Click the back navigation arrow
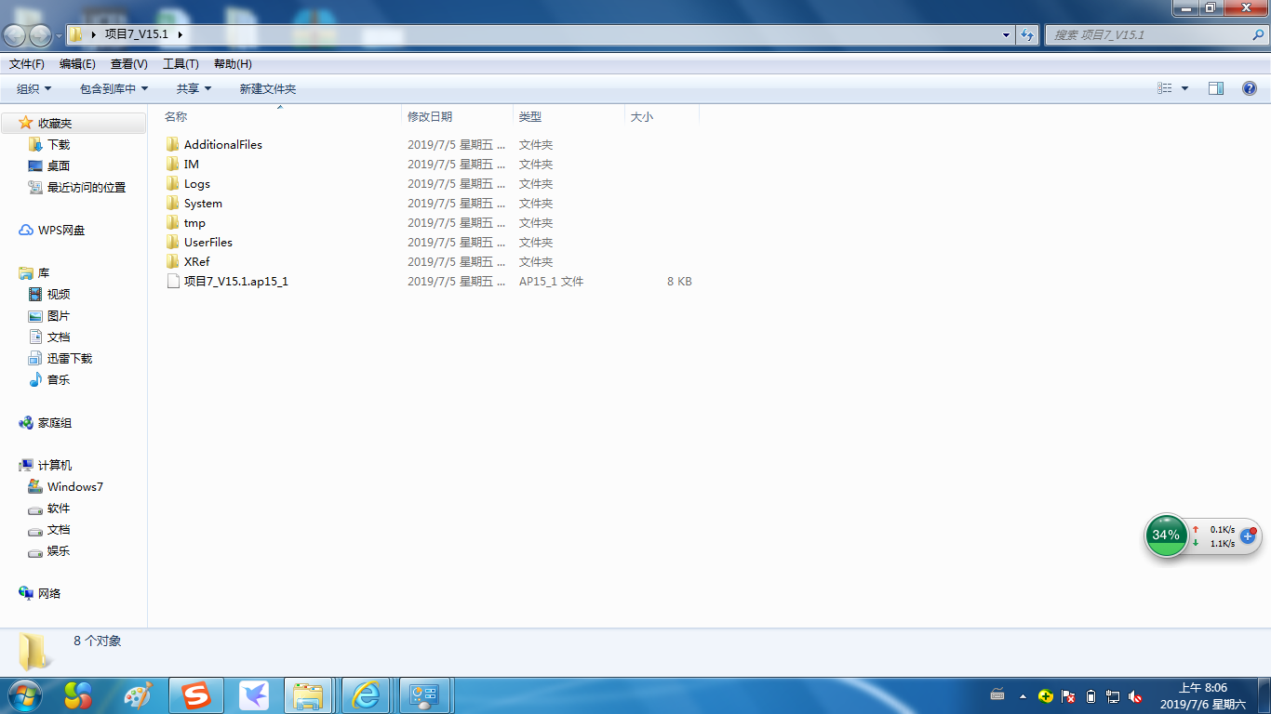Viewport: 1271px width, 714px height. point(15,35)
